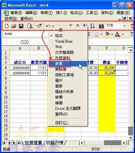Switch to the 收盤行情 sheet tab

(x=55, y=143)
